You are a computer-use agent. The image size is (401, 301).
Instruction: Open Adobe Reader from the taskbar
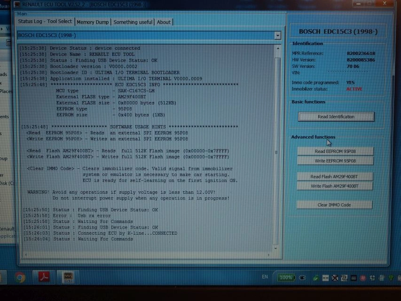pyautogui.click(x=44, y=277)
